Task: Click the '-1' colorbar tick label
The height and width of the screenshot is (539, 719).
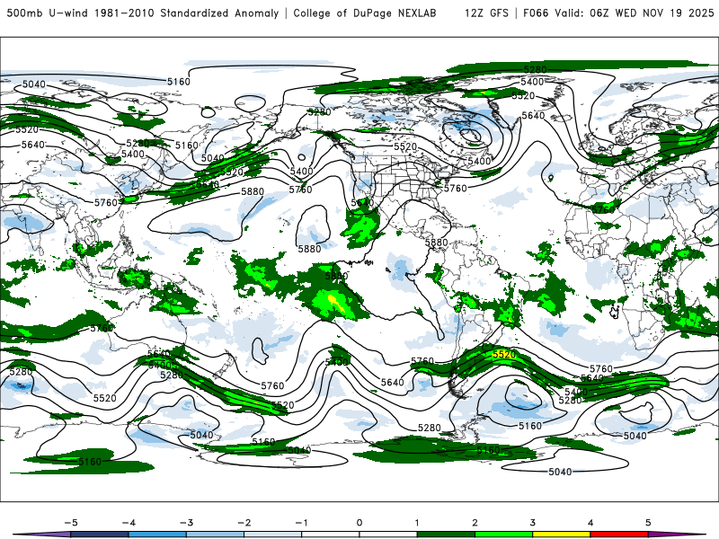Action: [x=301, y=523]
